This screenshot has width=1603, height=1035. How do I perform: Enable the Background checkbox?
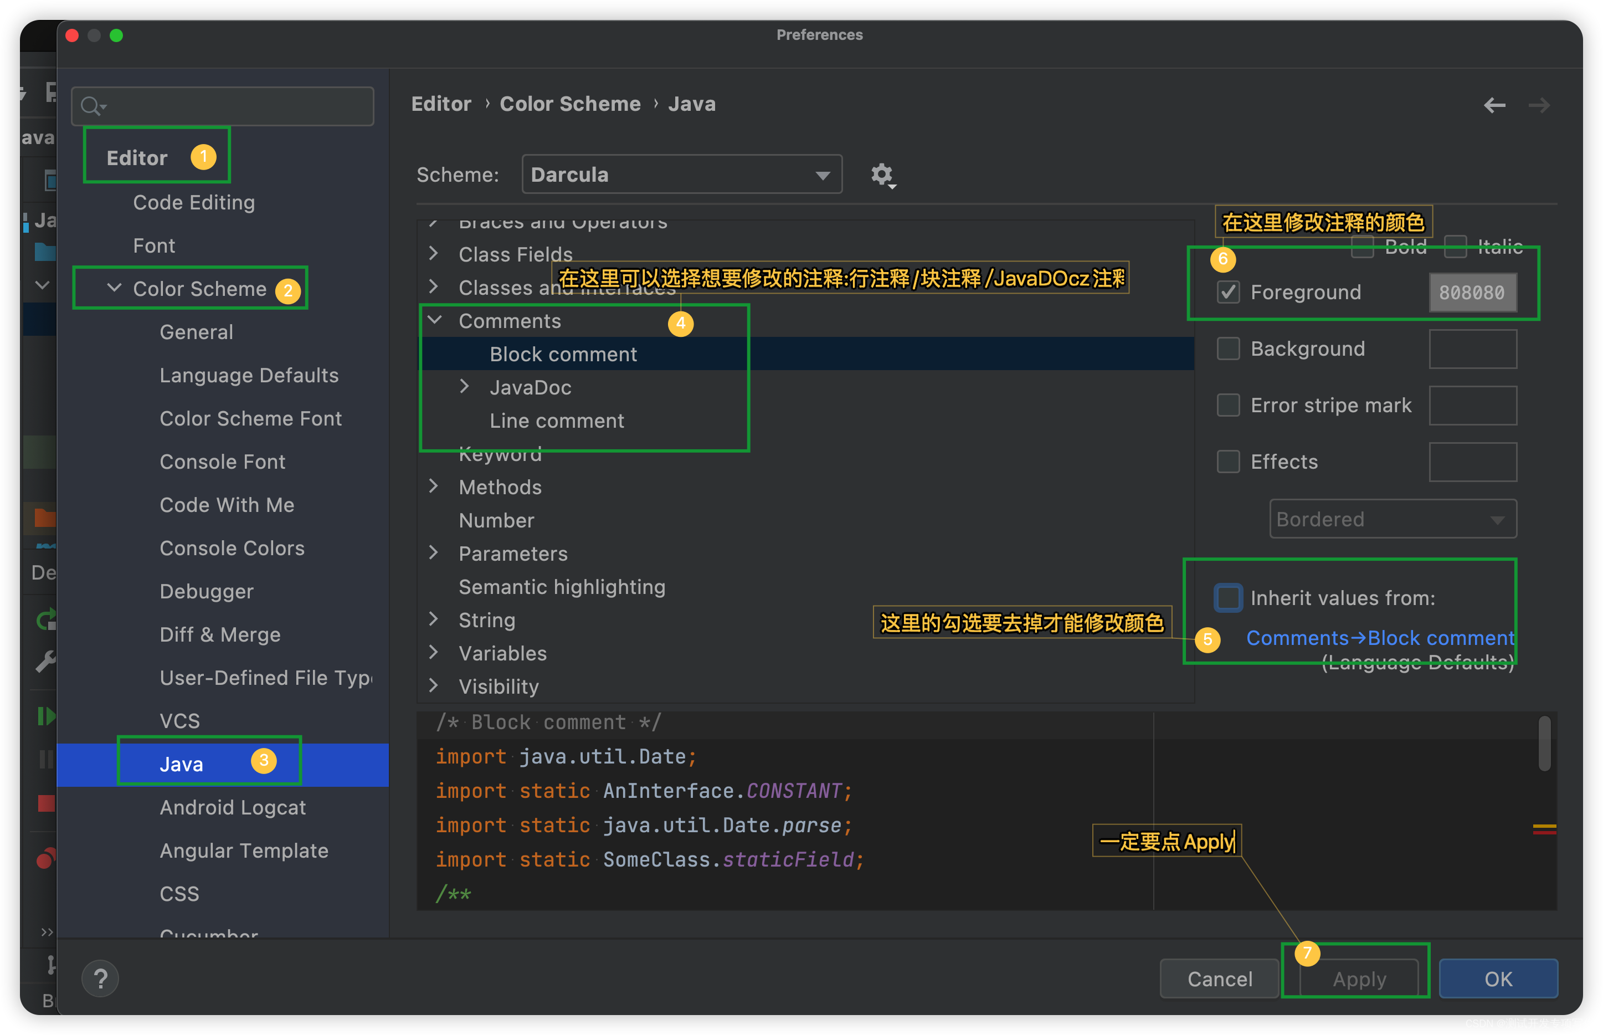pyautogui.click(x=1228, y=349)
